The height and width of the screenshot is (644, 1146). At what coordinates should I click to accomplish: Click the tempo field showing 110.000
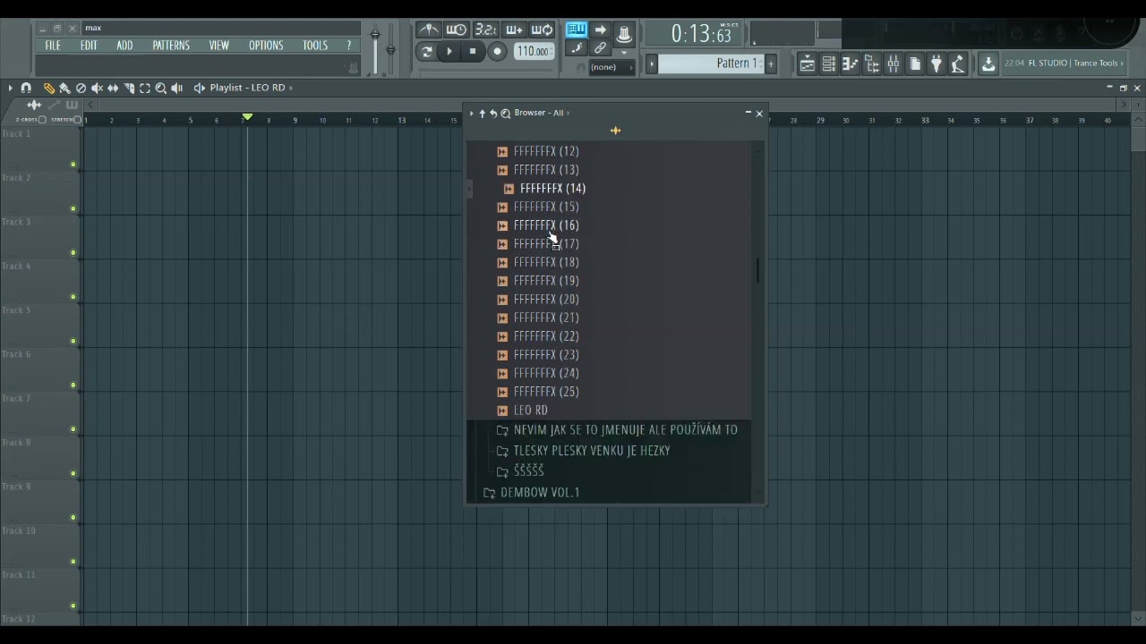534,52
